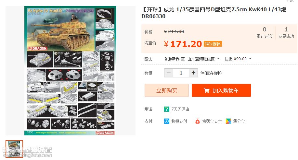Click the 集分宝 colorful icon
Image resolution: width=298 pixels, height=160 pixels.
point(228,121)
